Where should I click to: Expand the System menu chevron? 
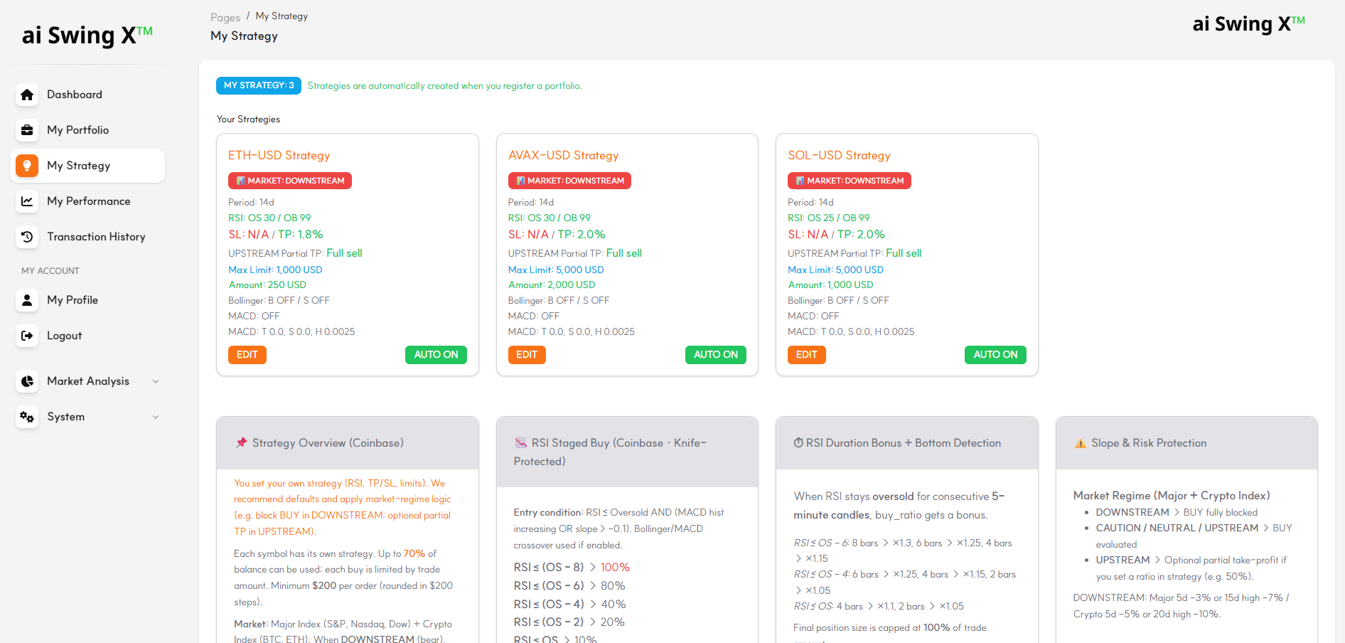point(156,417)
